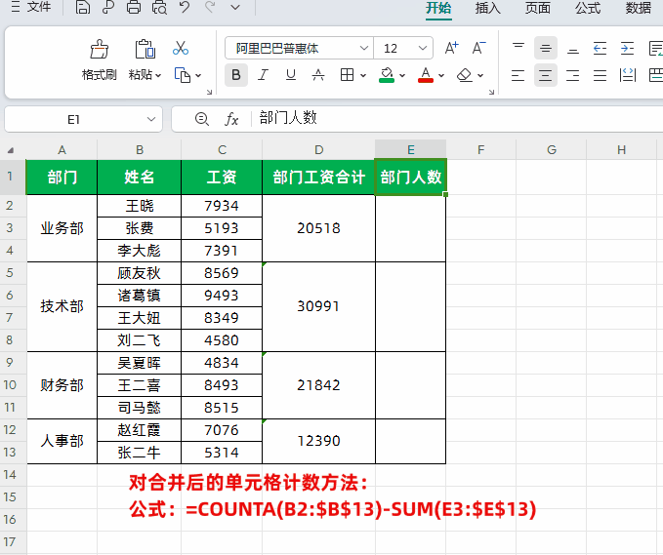Decrease indent in the cell

[600, 48]
